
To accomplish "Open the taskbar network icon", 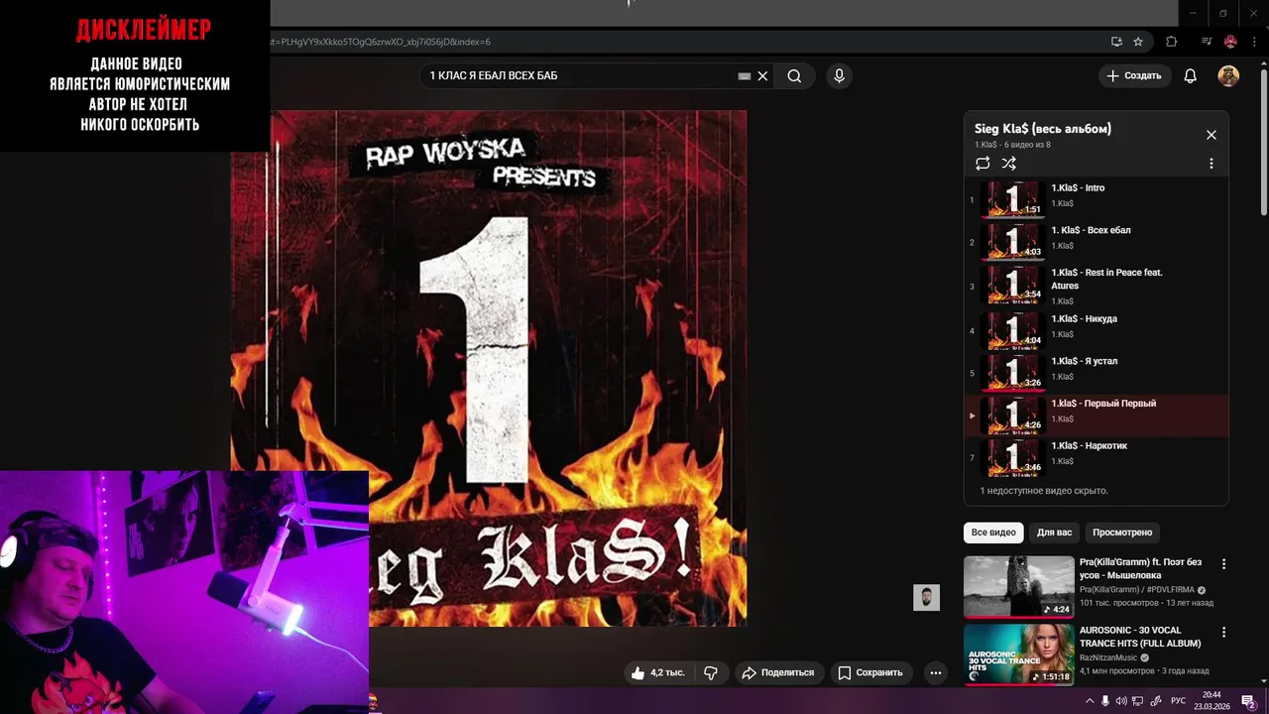I will (x=1138, y=701).
